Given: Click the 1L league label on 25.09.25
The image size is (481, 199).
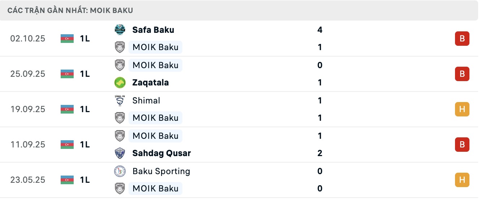Looking at the screenshot, I should [85, 74].
